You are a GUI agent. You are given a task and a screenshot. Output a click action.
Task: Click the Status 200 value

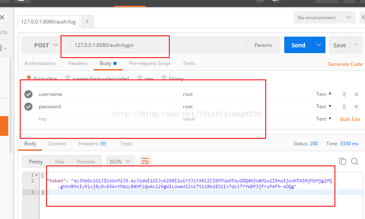coord(314,144)
